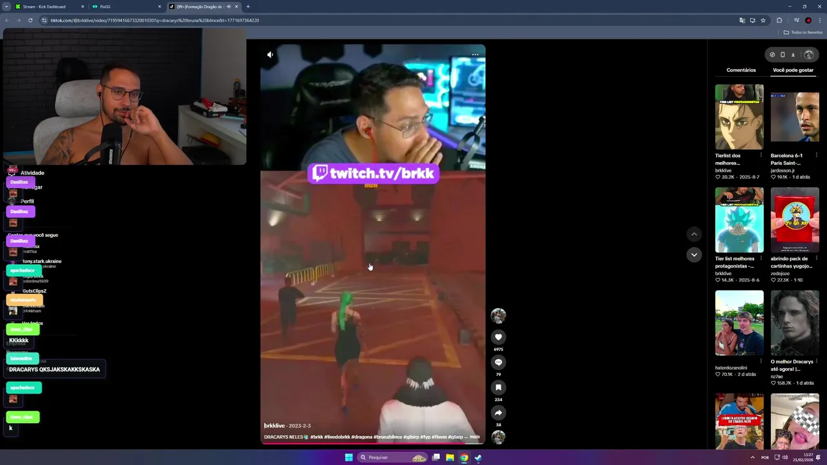Open the Tier list melhores protagonistas thumbnail

click(739, 220)
